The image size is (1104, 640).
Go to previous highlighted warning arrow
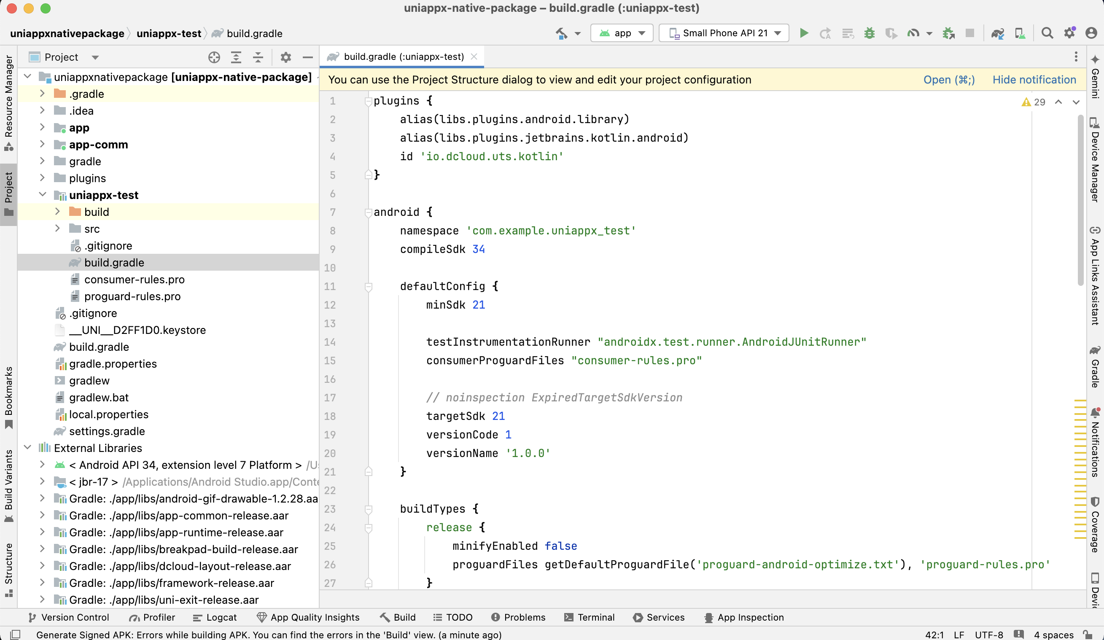click(1058, 102)
